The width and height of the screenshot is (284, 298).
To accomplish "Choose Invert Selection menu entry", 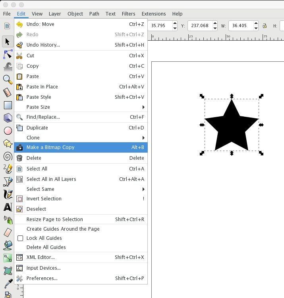I will (x=81, y=199).
